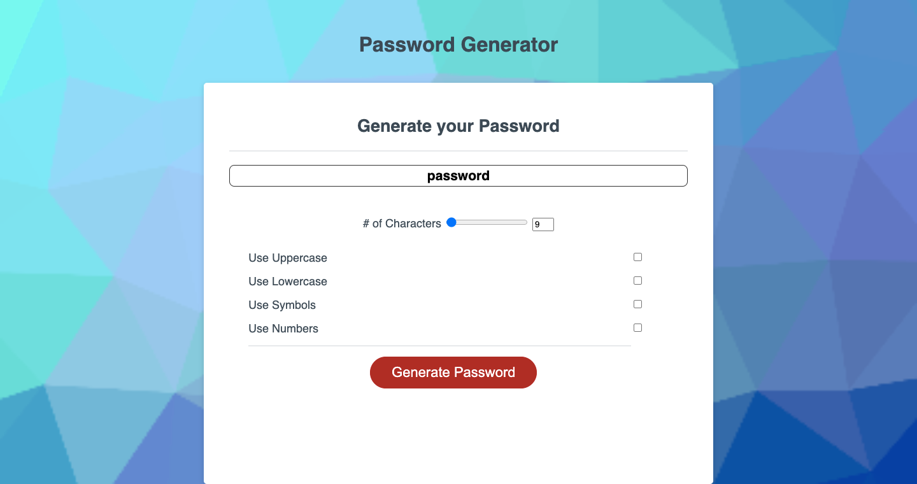Screen dimensions: 917x484
Task: Click the 'Use Uppercase' label text
Action: point(287,258)
